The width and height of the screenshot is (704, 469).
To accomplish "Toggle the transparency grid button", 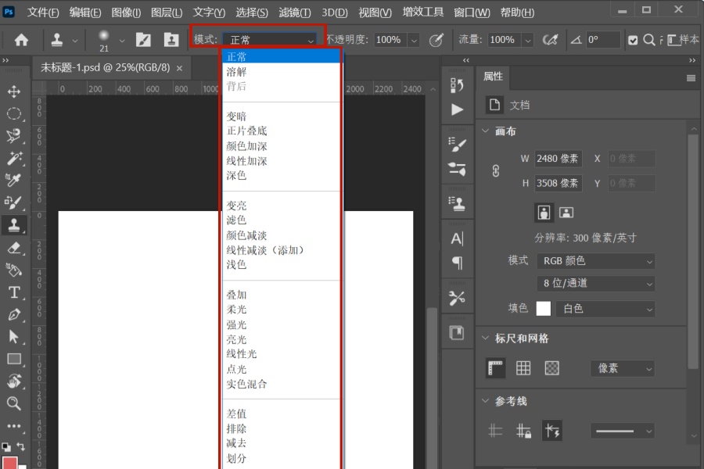I will pyautogui.click(x=551, y=368).
